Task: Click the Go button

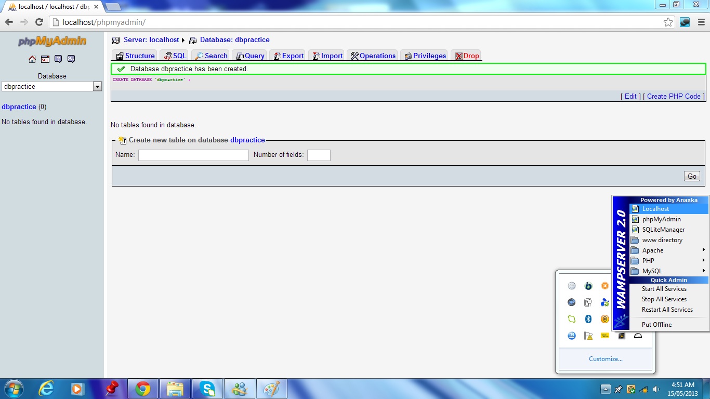Action: tap(692, 176)
